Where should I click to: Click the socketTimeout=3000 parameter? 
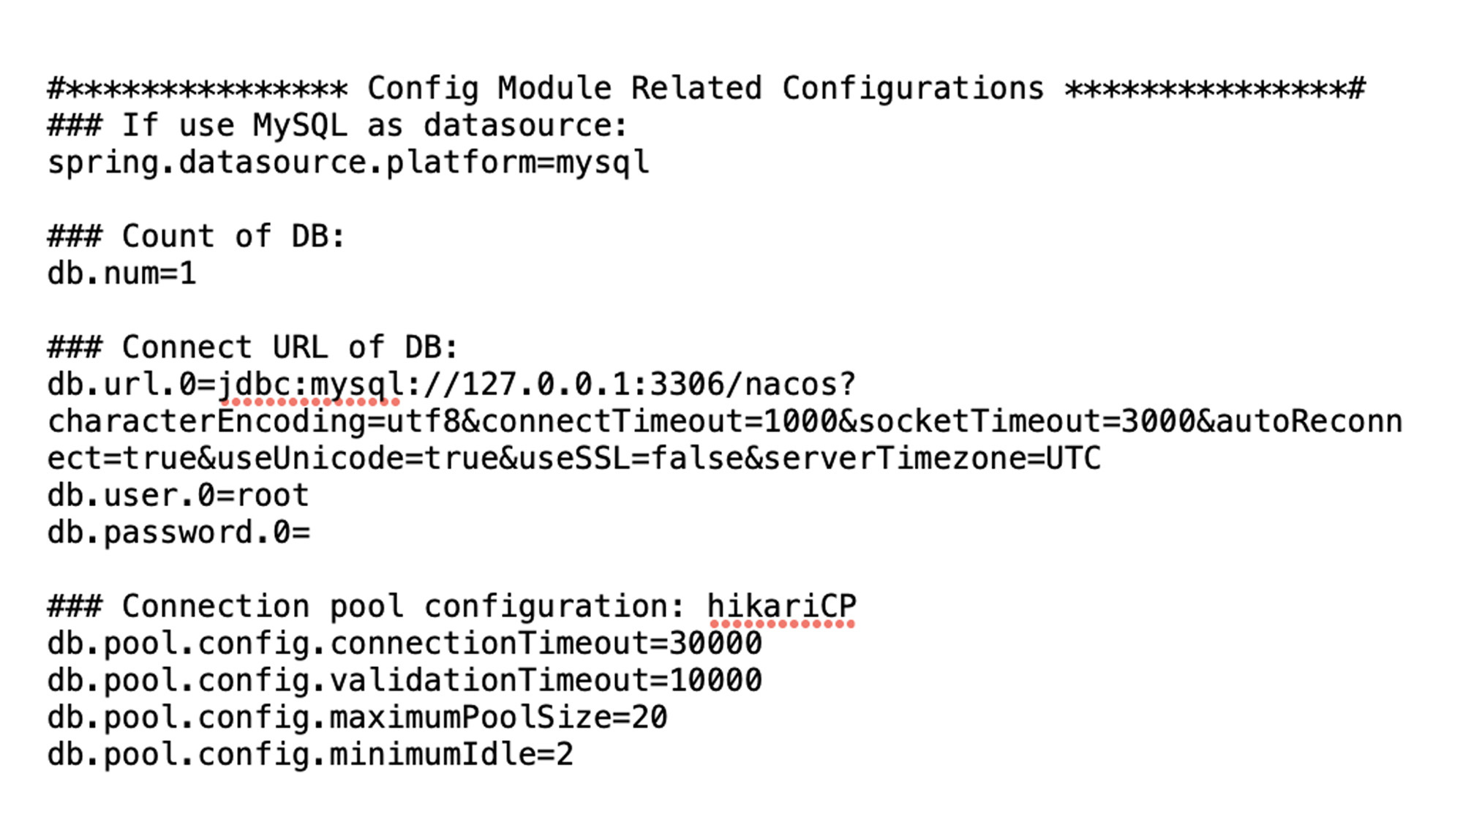click(1026, 422)
